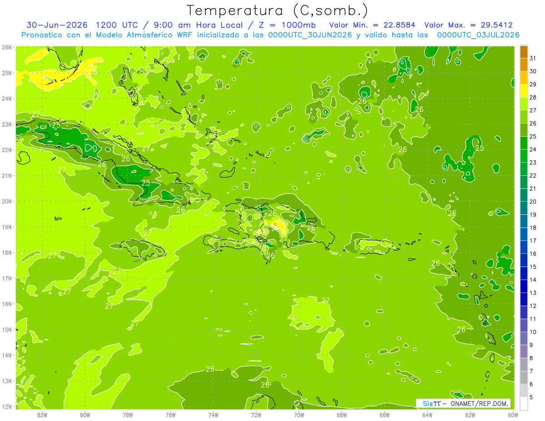Click the '60W' longitude axis label
This screenshot has width=545, height=421.
click(513, 415)
